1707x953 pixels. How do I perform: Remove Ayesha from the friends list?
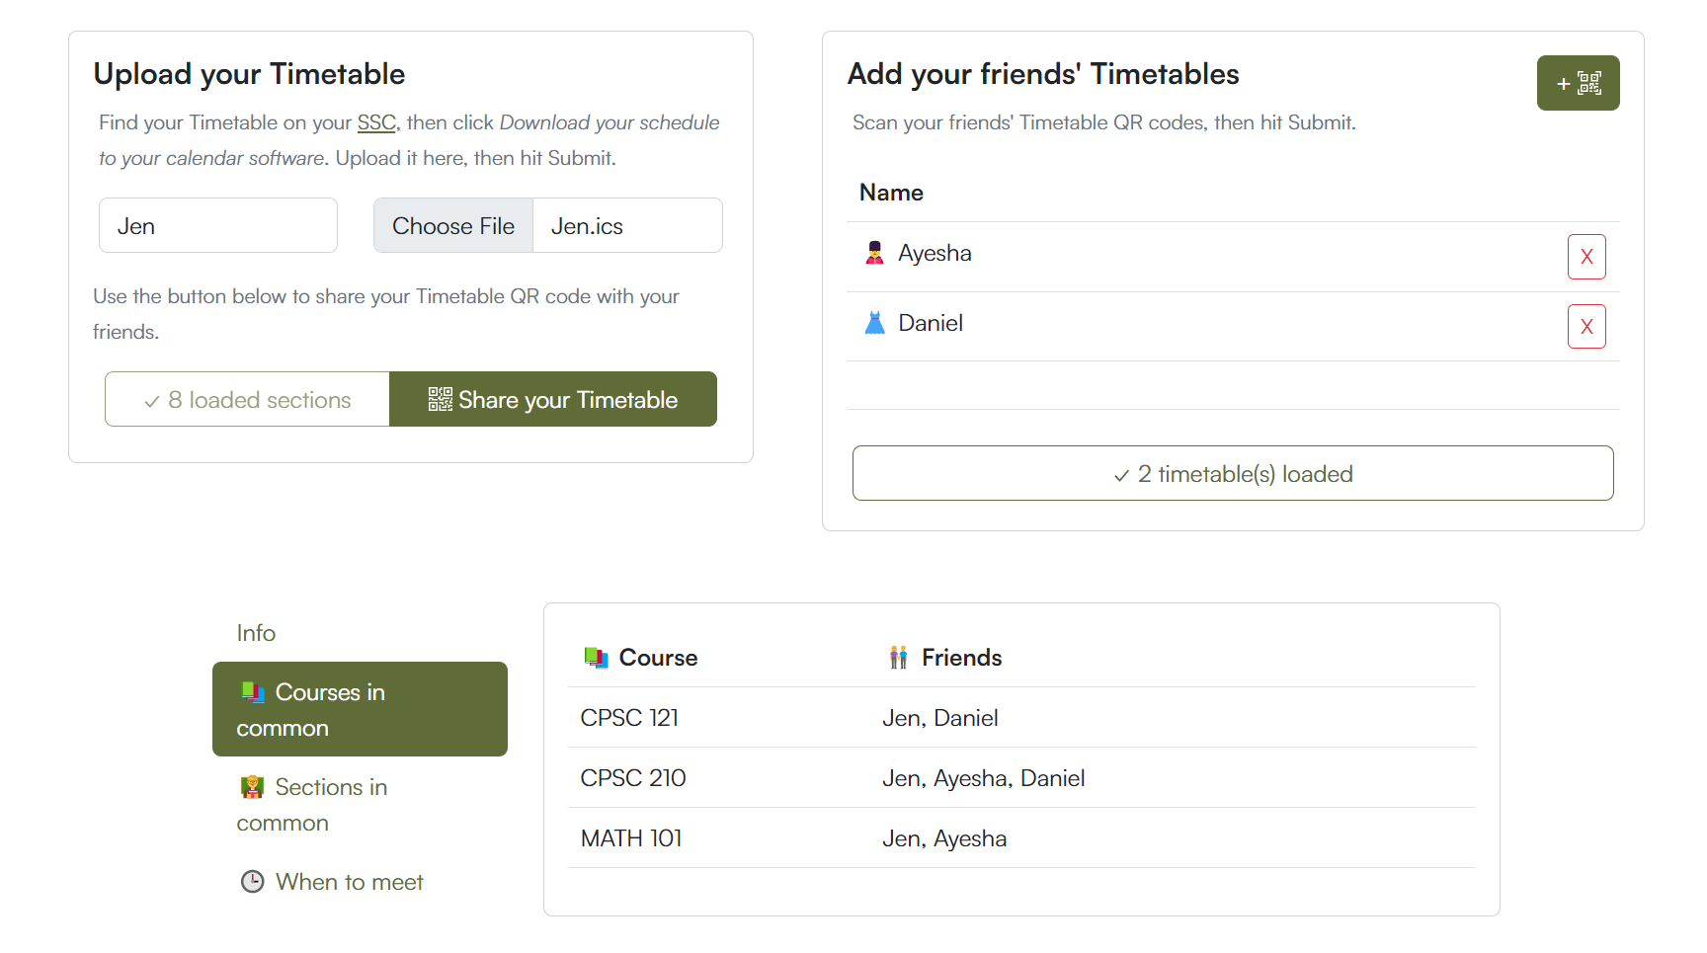point(1585,257)
